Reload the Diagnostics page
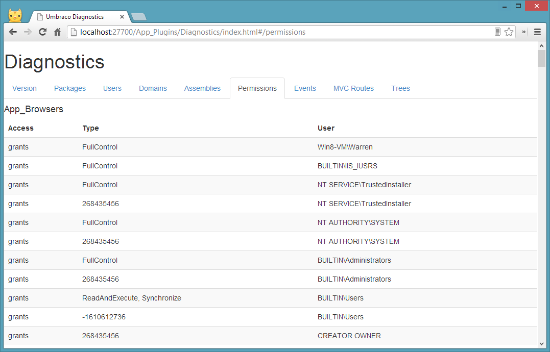This screenshot has width=550, height=352. 42,32
